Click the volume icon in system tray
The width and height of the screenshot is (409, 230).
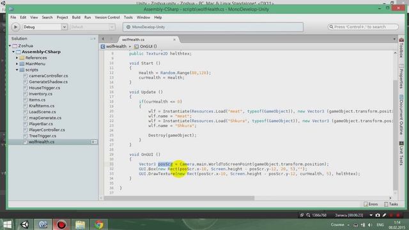[x=370, y=225]
